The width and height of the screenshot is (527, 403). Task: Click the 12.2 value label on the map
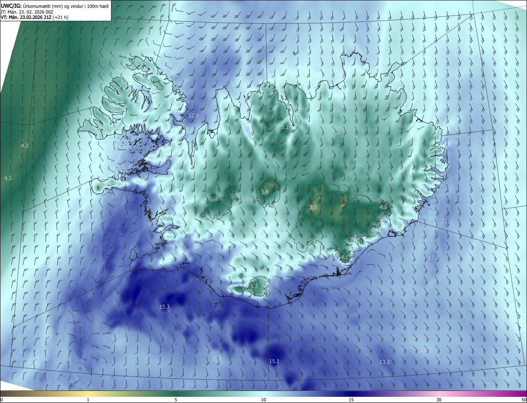tap(433, 258)
